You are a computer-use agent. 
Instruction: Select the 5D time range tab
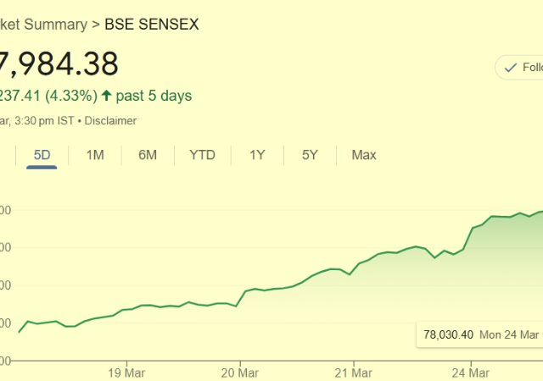[42, 155]
